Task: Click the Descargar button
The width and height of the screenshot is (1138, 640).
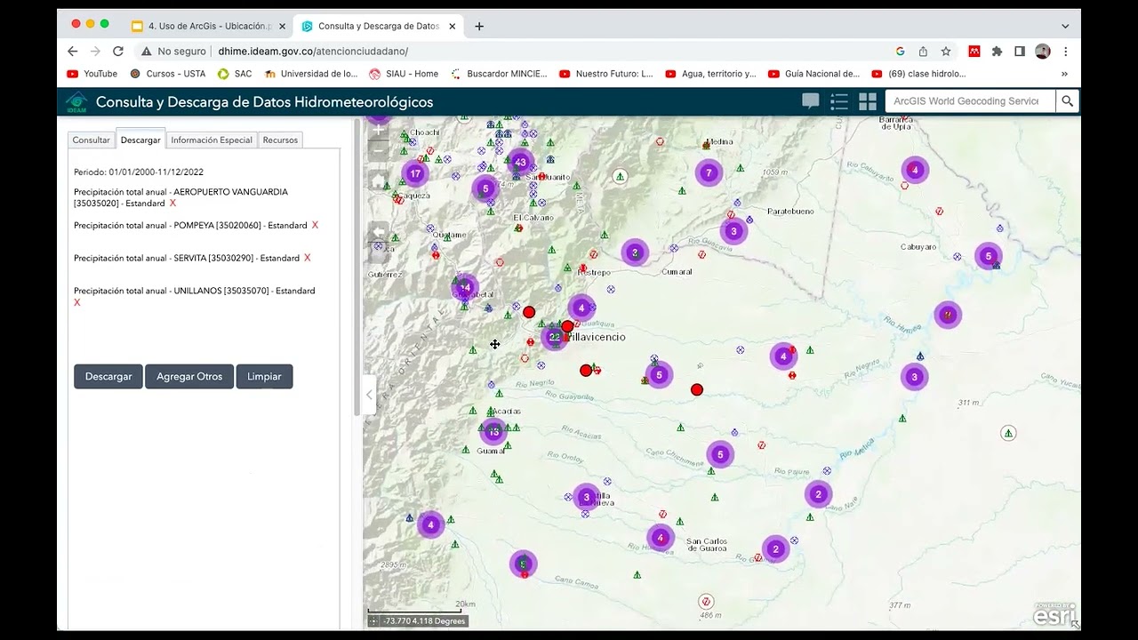Action: [108, 376]
